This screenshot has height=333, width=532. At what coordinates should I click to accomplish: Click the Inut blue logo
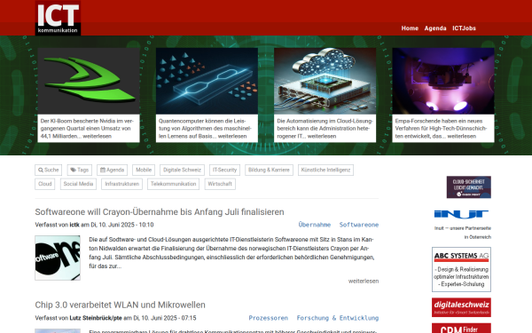[461, 214]
